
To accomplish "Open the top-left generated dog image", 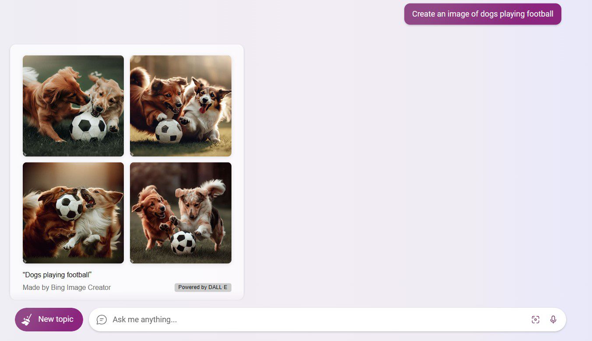I will coord(73,106).
